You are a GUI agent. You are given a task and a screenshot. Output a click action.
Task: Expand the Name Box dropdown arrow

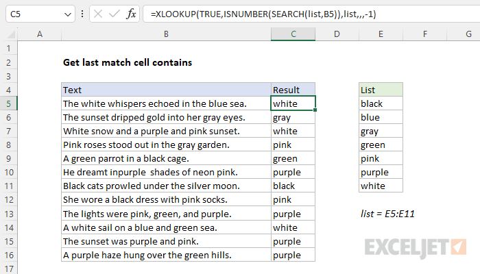pyautogui.click(x=68, y=14)
